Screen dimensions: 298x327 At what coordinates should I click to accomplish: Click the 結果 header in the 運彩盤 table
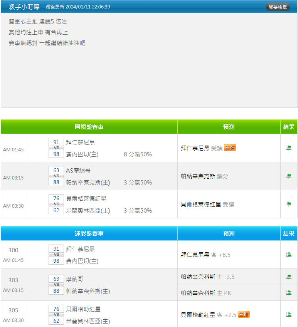(x=289, y=233)
